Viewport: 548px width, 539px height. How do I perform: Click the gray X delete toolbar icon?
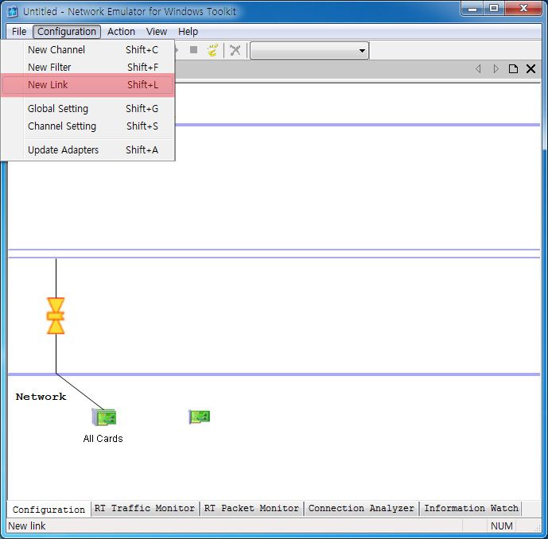tap(235, 50)
